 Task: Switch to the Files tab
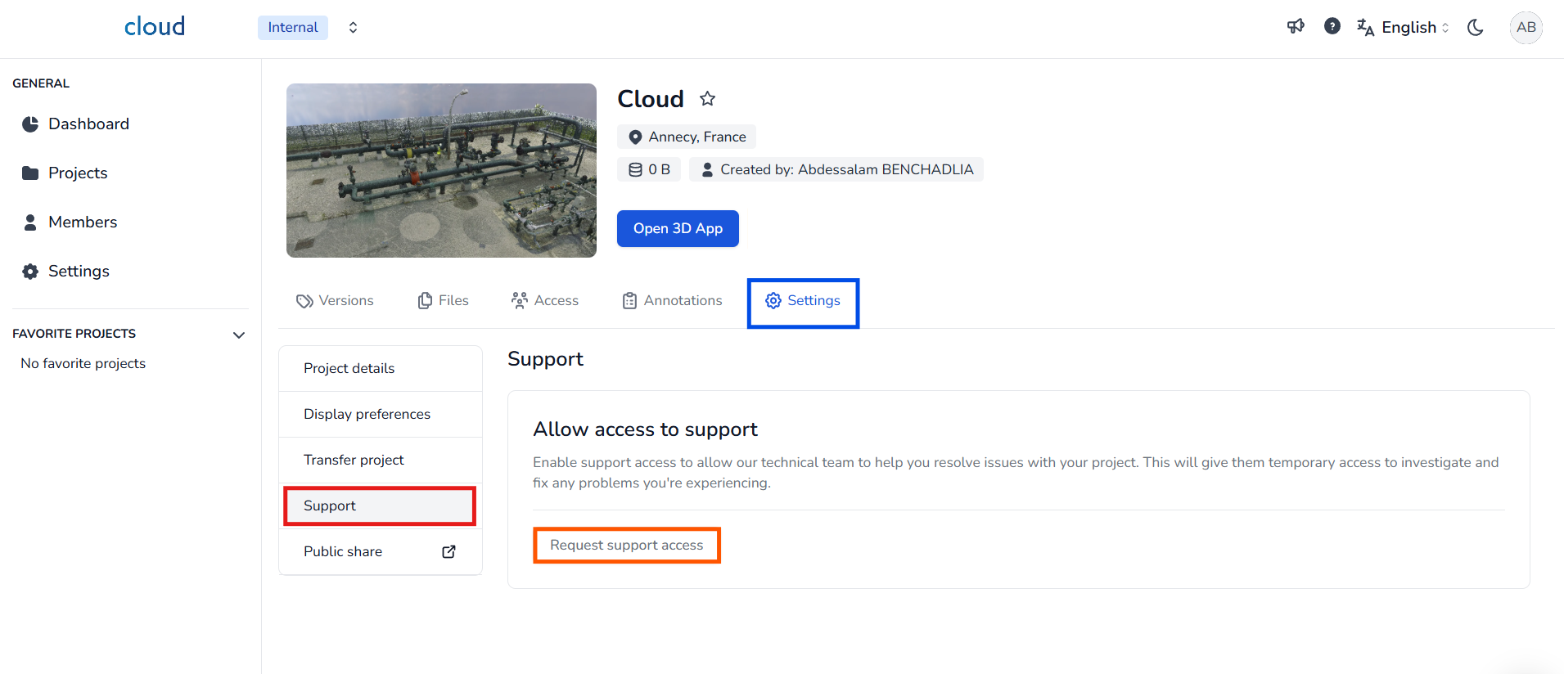(443, 300)
